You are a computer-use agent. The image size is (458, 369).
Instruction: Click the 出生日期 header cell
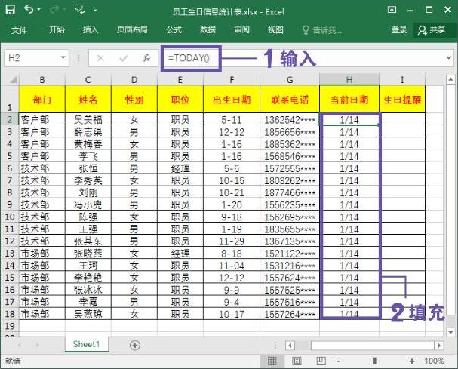click(232, 100)
